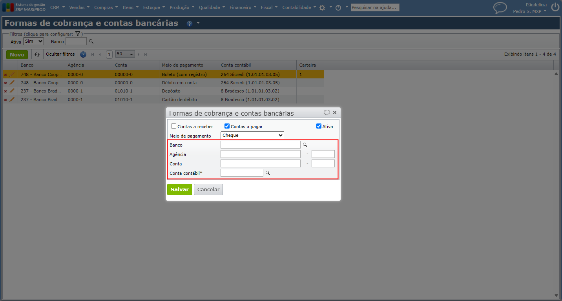Click the green Salvar button
Image resolution: width=562 pixels, height=301 pixels.
(180, 189)
